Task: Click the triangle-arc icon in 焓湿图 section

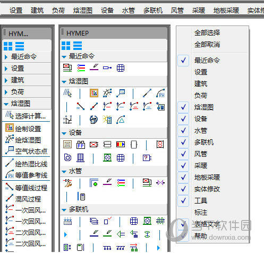Action: click(x=121, y=120)
